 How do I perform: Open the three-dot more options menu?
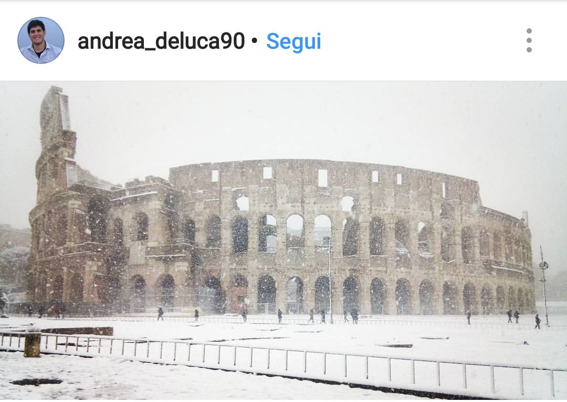point(529,40)
